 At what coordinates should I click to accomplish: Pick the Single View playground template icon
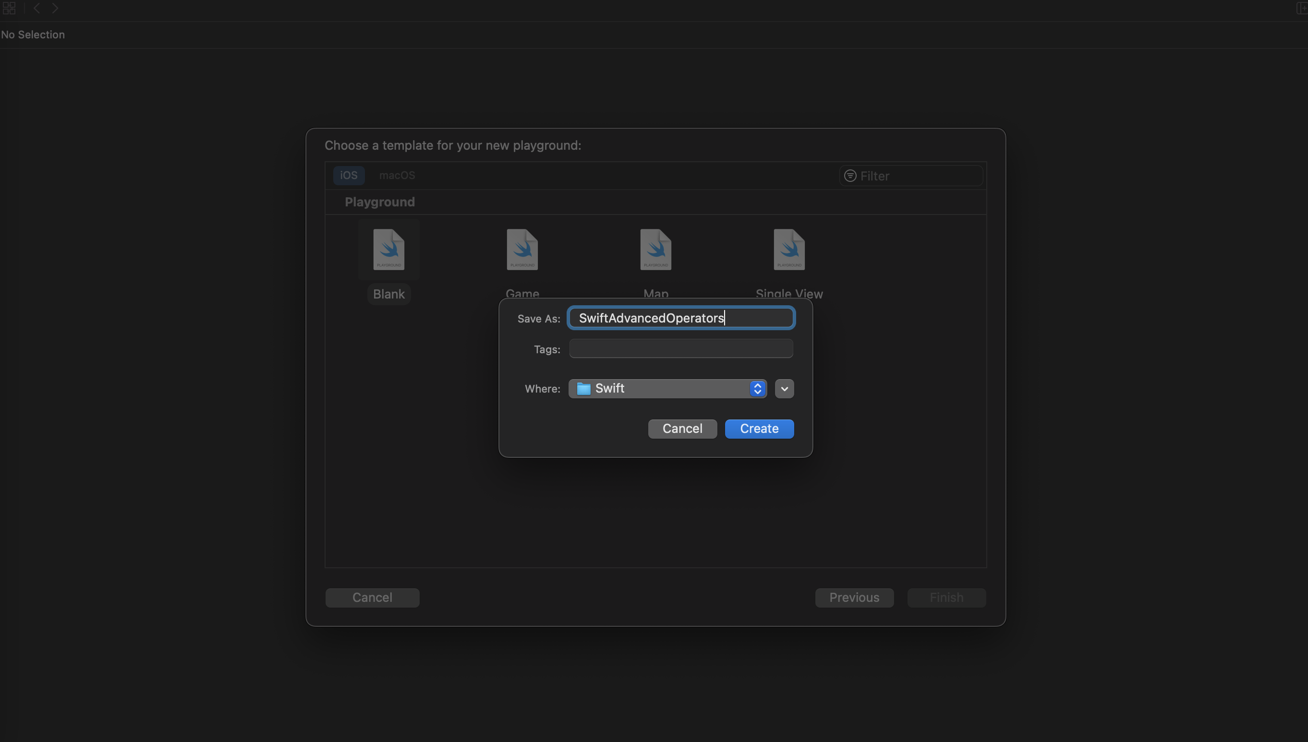click(788, 249)
